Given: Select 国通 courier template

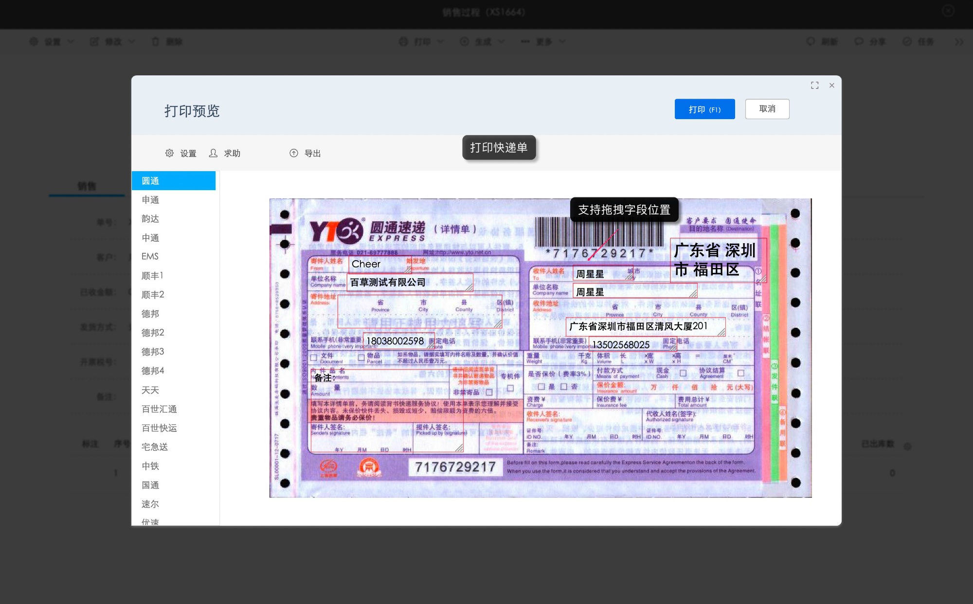Looking at the screenshot, I should [x=174, y=485].
